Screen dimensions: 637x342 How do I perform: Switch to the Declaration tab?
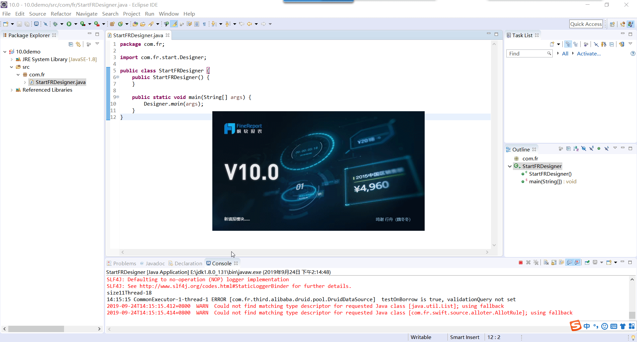(x=185, y=263)
